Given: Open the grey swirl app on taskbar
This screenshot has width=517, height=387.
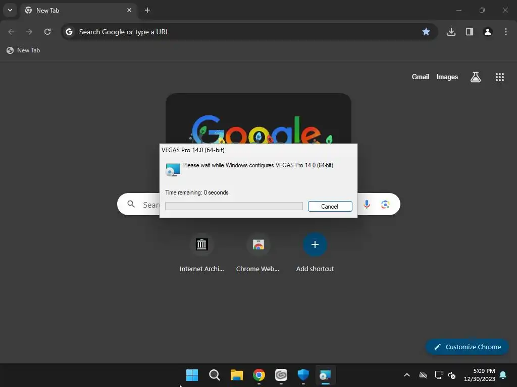Looking at the screenshot, I should coord(281,375).
